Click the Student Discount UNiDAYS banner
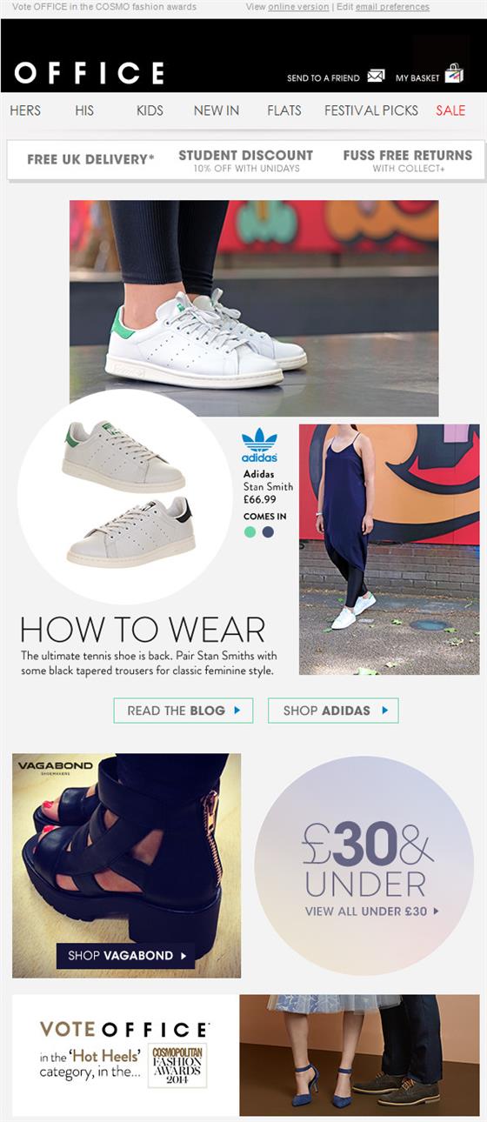The width and height of the screenshot is (487, 1122). click(x=246, y=160)
